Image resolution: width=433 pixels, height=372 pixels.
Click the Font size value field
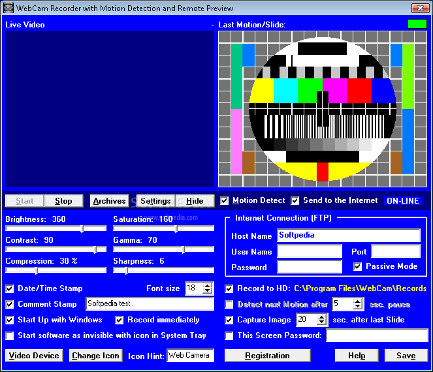(195, 288)
